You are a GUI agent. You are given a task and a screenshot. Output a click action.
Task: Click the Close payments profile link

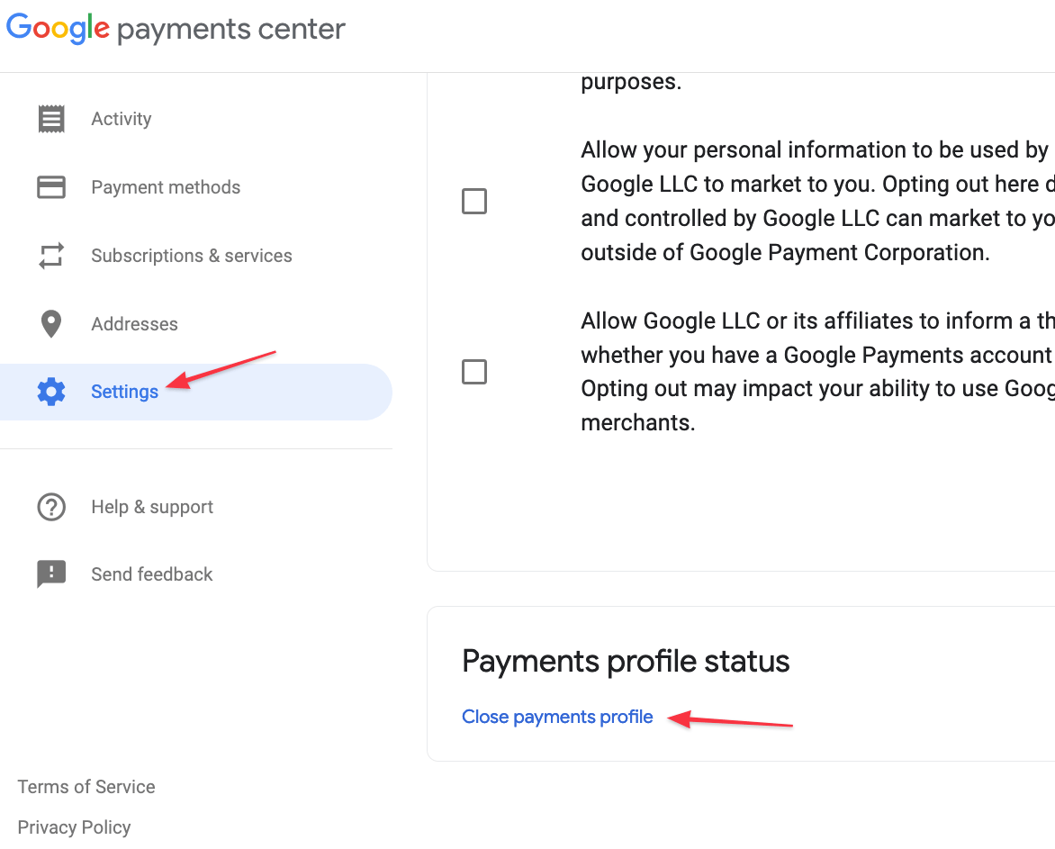click(x=557, y=718)
